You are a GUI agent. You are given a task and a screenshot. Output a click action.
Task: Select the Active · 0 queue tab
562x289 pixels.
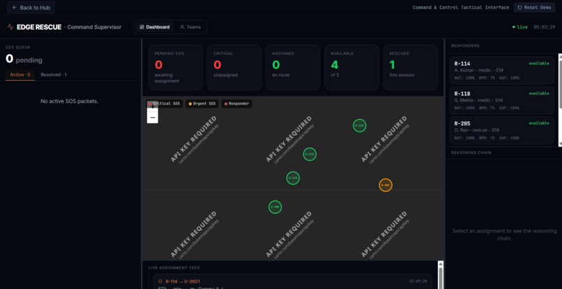[20, 75]
